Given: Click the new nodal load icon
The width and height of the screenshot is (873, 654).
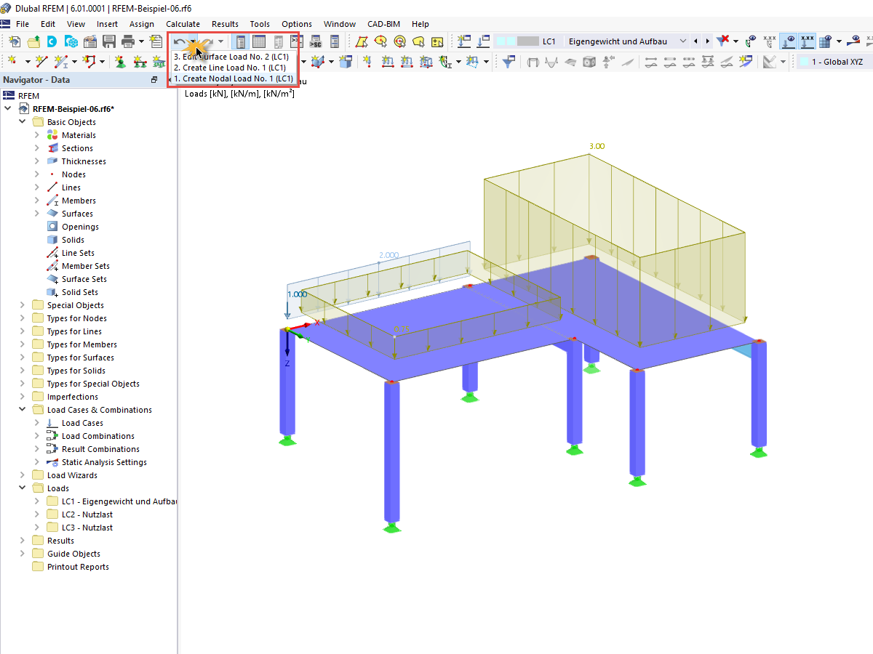Looking at the screenshot, I should (367, 62).
